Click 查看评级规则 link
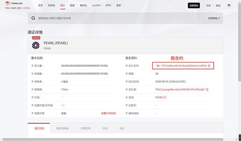 (x=109, y=113)
